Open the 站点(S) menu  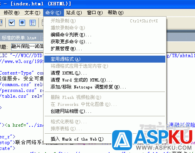[74, 13]
